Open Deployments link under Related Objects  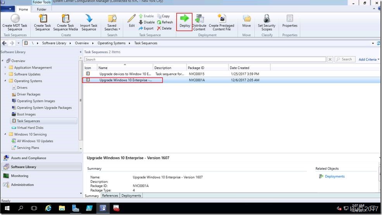[334, 176]
